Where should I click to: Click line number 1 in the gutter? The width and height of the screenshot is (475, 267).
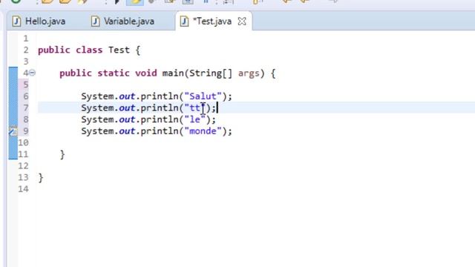point(26,39)
